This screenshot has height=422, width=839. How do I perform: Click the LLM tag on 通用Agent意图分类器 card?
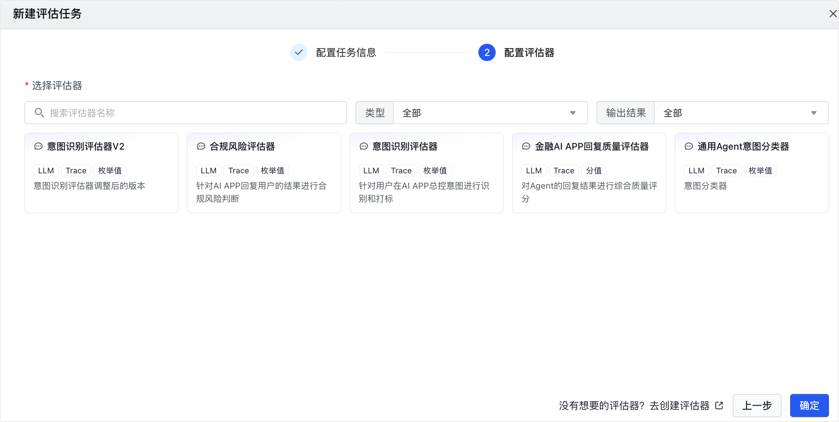tap(696, 170)
